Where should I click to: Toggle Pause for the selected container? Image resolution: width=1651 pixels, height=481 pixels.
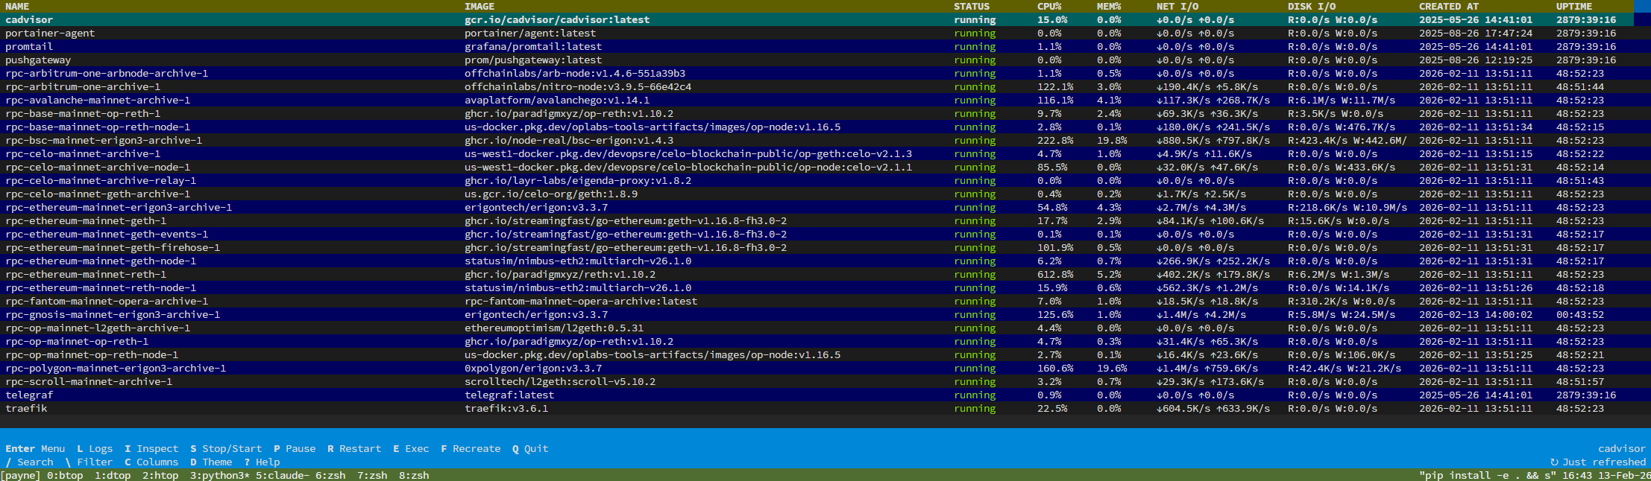295,449
